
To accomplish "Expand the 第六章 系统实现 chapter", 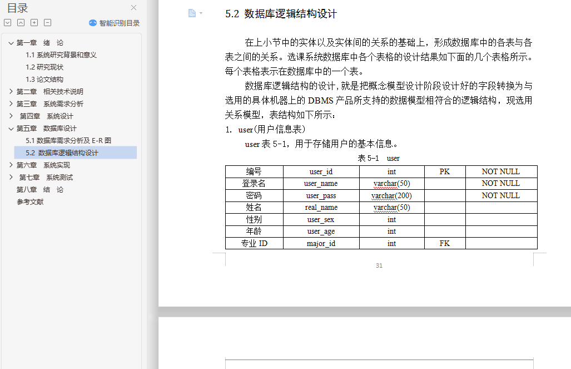I will tap(11, 165).
